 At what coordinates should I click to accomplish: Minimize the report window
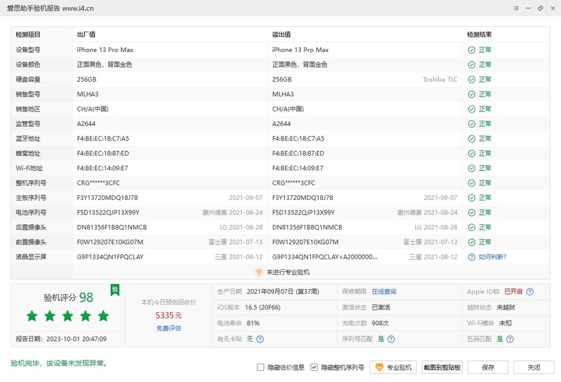528,8
